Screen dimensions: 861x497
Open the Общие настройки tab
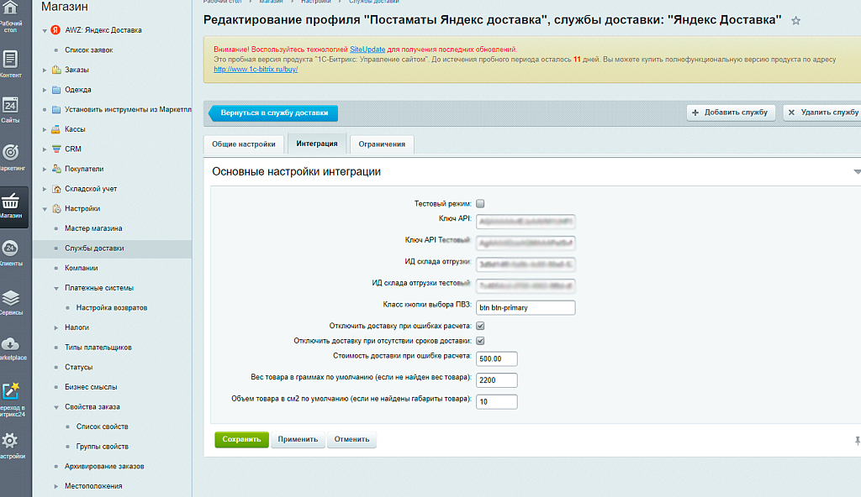coord(243,144)
